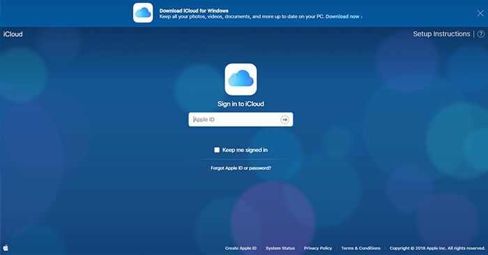Enable the Keep me signed in checkbox
Viewport: 488px width, 255px height.
click(x=217, y=150)
